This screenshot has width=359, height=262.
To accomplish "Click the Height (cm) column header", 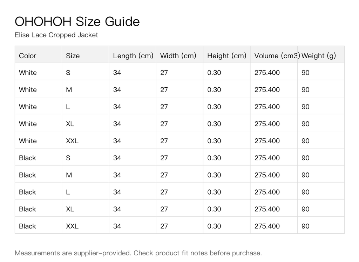I will [x=227, y=54].
